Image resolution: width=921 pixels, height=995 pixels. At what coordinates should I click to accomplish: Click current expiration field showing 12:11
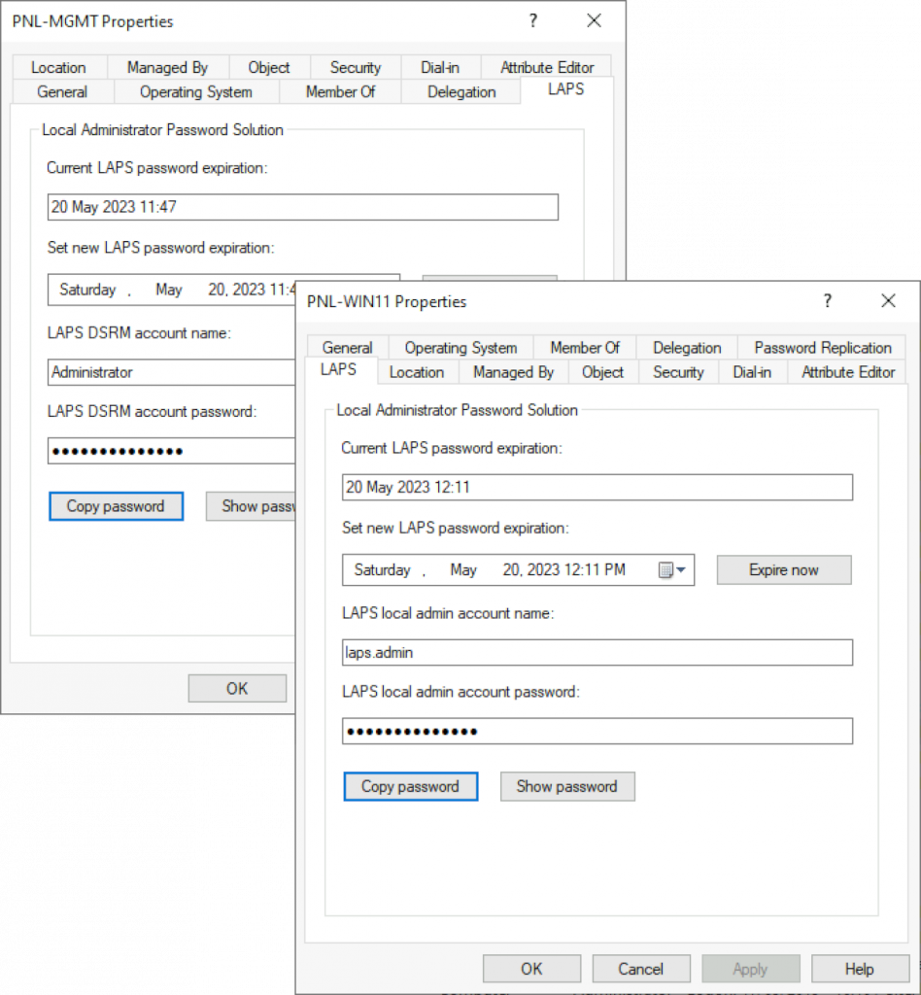[x=597, y=488]
